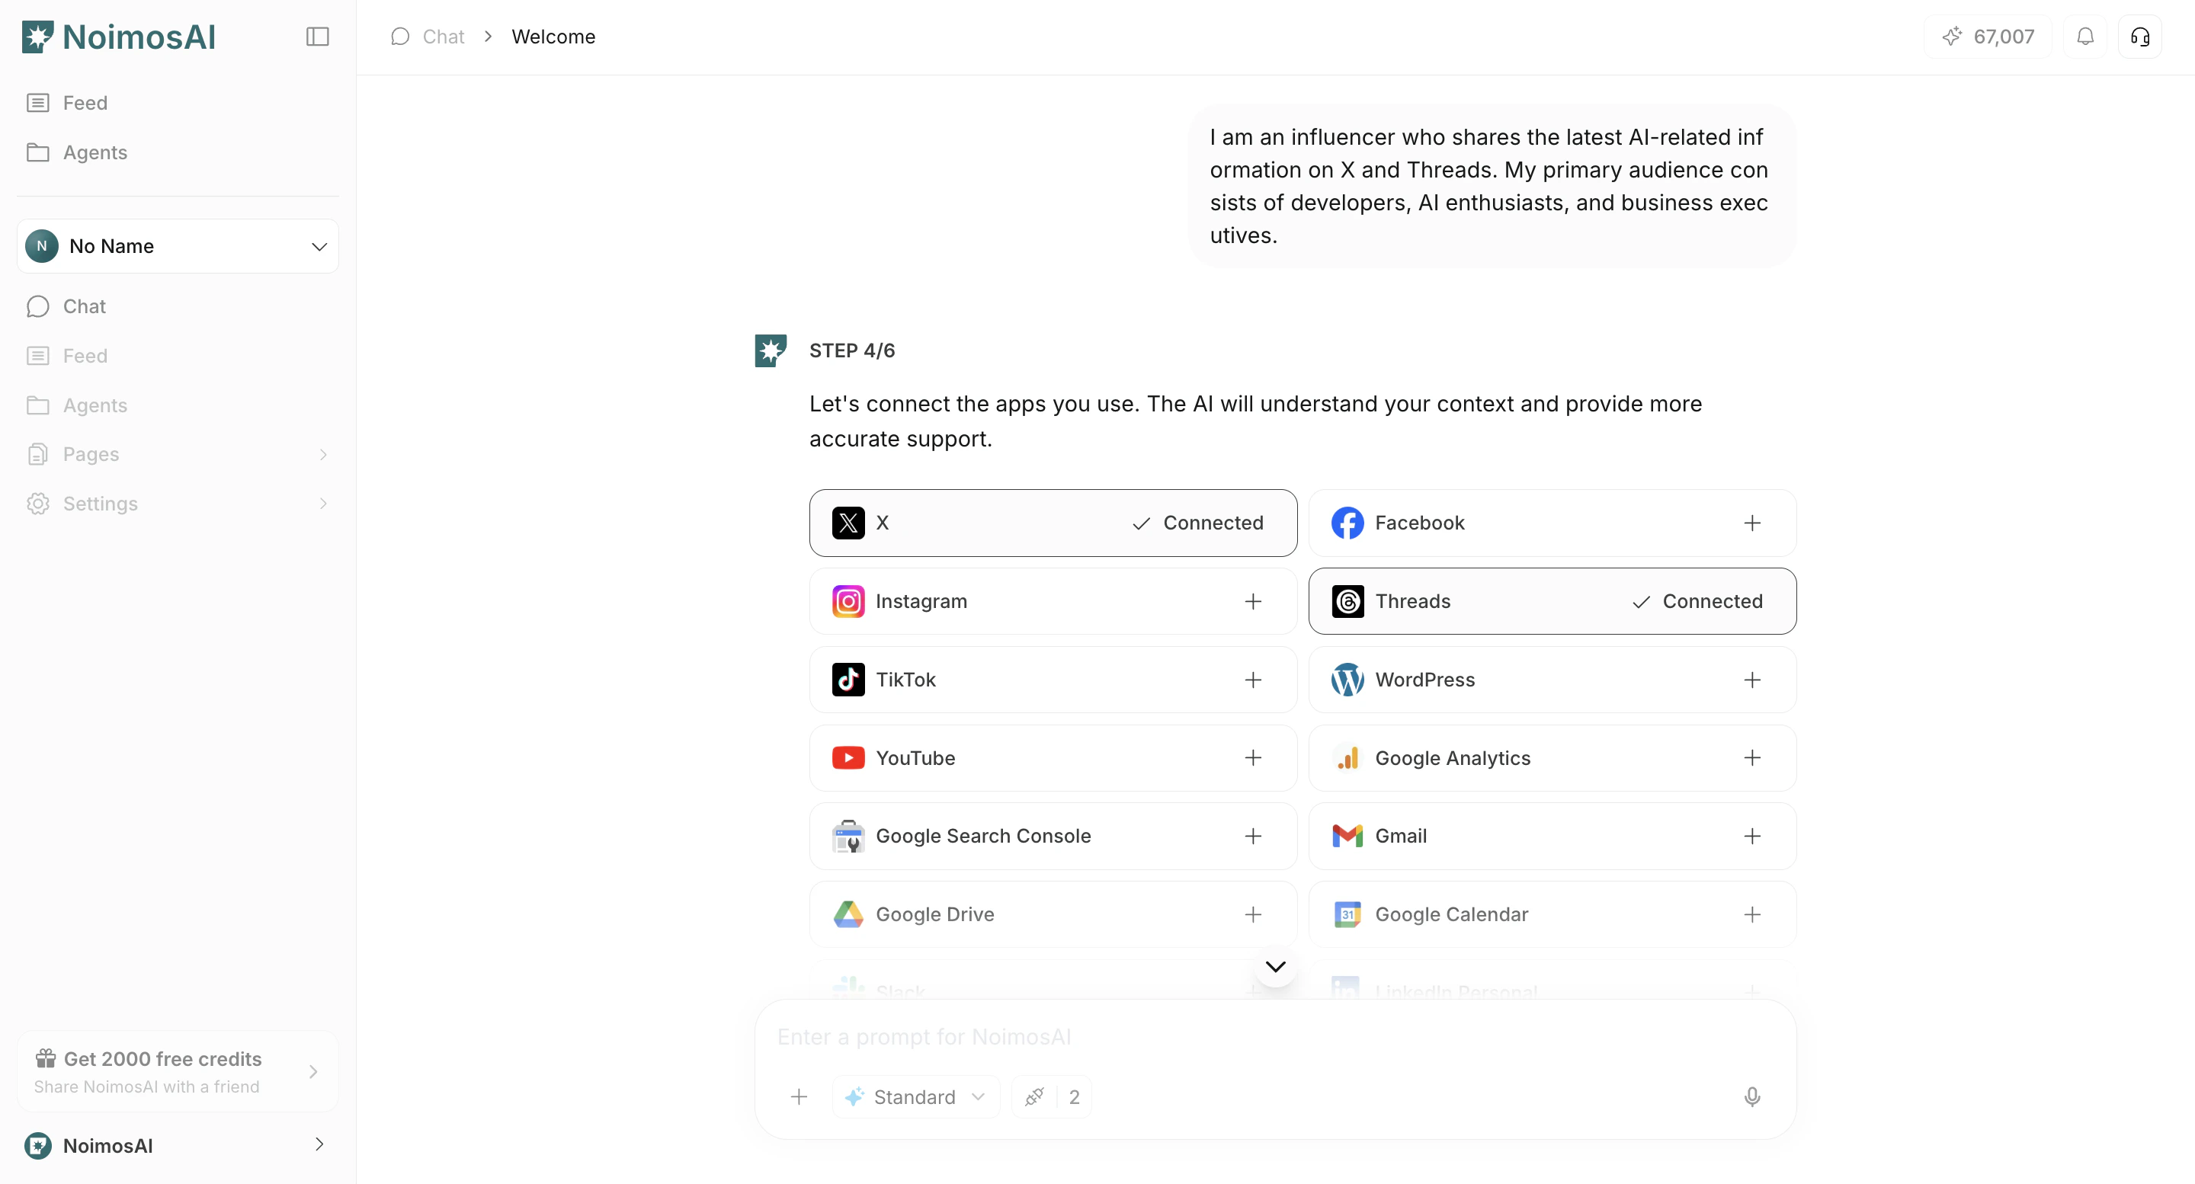This screenshot has height=1184, width=2195.
Task: Expand the Settings section chevron
Action: 323,504
